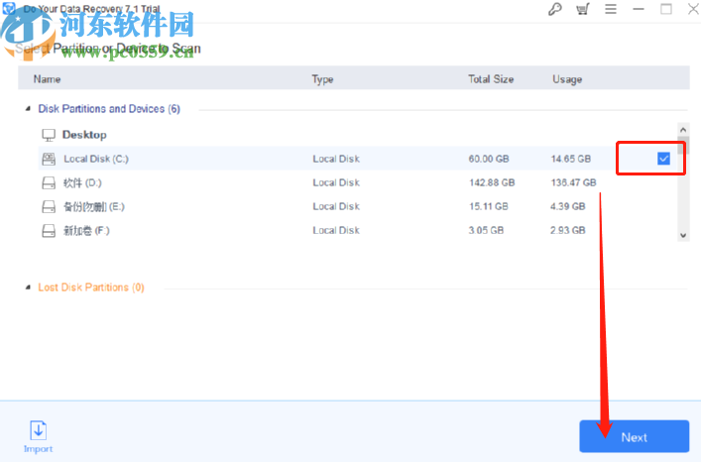This screenshot has height=462, width=701.
Task: Collapse Lost Disk Partitions group
Action: (x=28, y=288)
